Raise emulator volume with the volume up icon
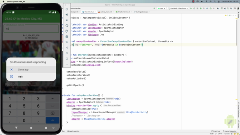 67,15
